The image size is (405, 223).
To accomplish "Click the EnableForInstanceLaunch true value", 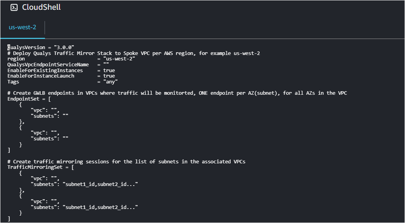I will (x=109, y=76).
